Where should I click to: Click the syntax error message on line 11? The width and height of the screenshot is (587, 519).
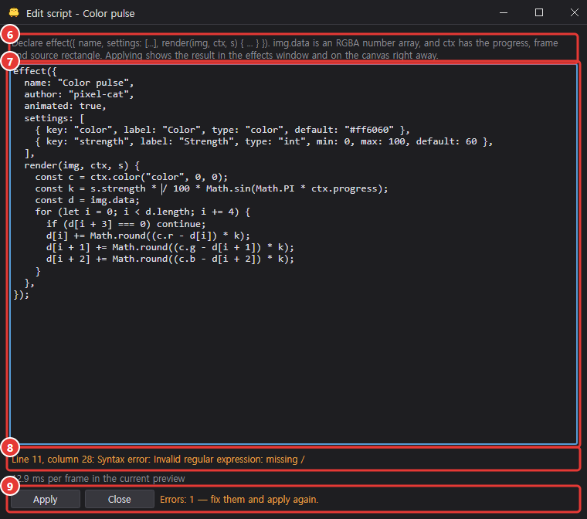click(x=158, y=459)
